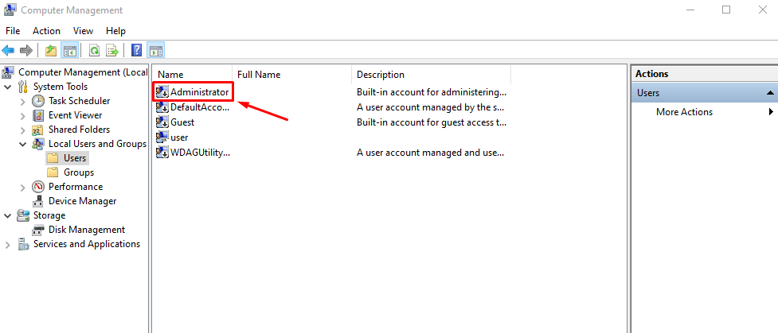Image resolution: width=778 pixels, height=333 pixels.
Task: Click the Event Viewer icon
Action: coord(37,115)
